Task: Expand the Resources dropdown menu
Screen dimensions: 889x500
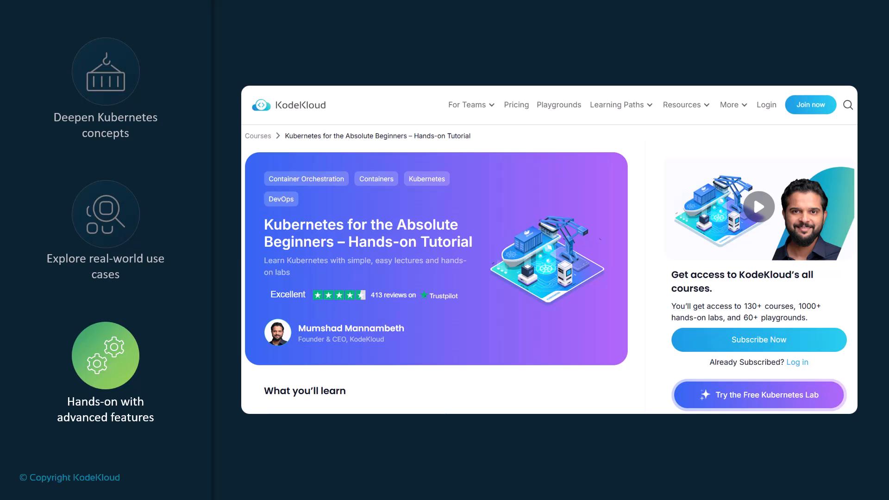Action: 686,105
